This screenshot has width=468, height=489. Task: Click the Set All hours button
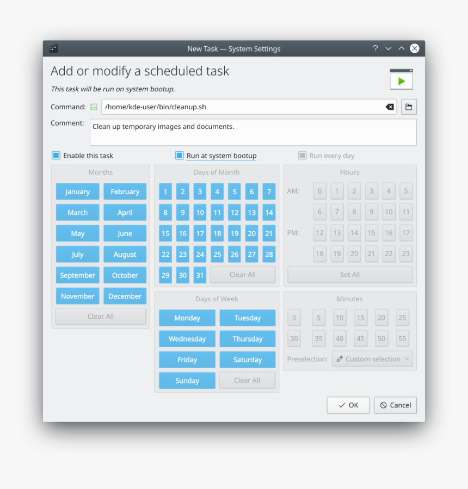tap(350, 275)
